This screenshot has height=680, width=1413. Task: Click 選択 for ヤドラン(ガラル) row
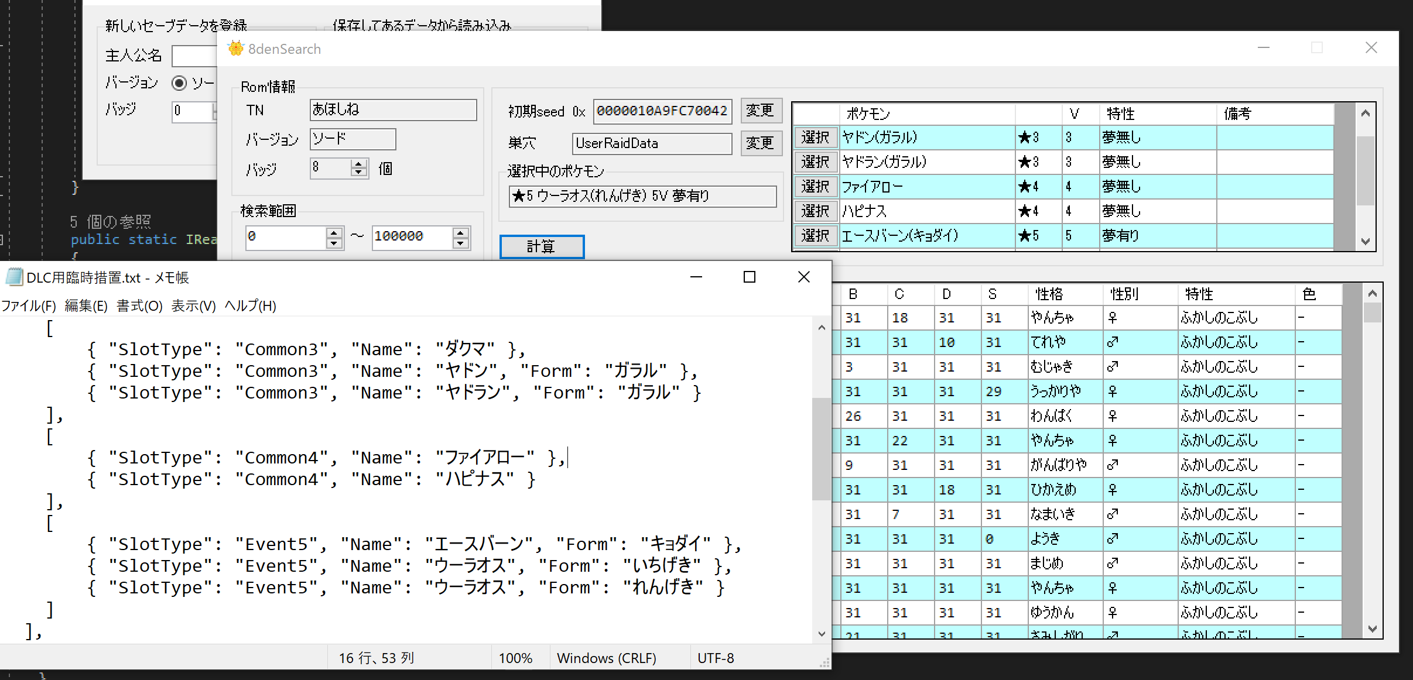click(816, 162)
